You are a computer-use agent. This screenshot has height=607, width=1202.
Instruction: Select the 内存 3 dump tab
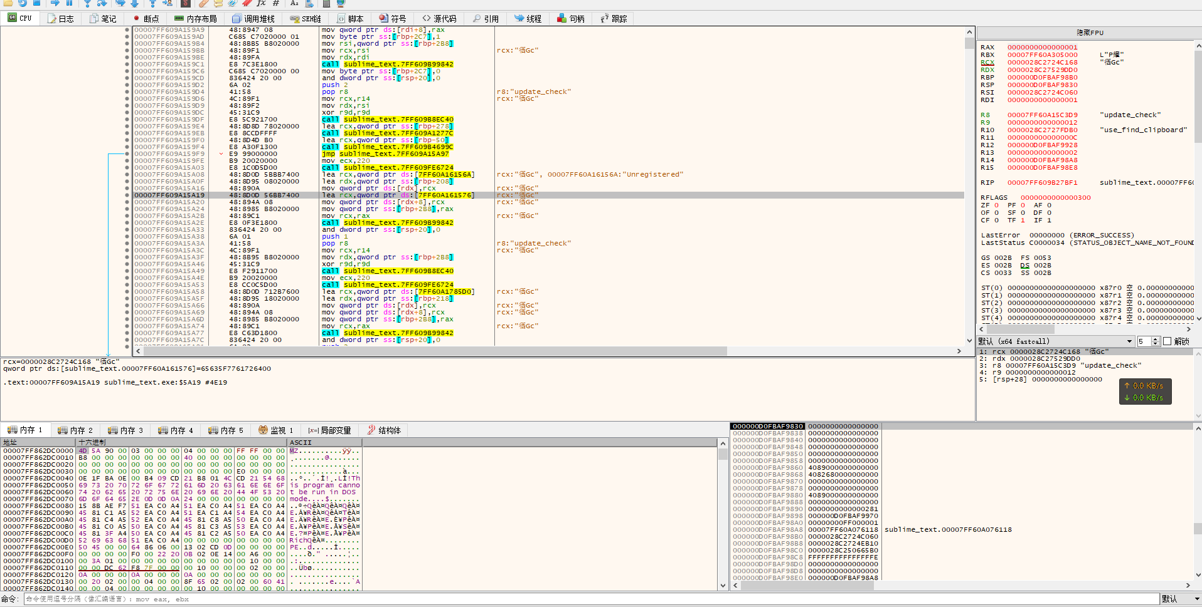(125, 430)
